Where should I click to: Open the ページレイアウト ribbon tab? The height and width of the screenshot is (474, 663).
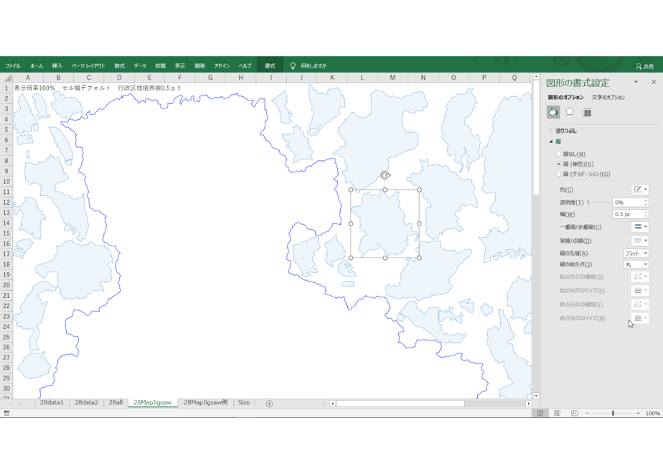coord(88,65)
